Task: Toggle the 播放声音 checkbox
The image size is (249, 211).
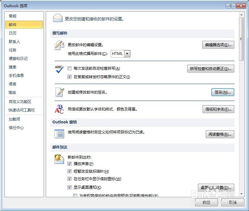Action: tap(69, 164)
